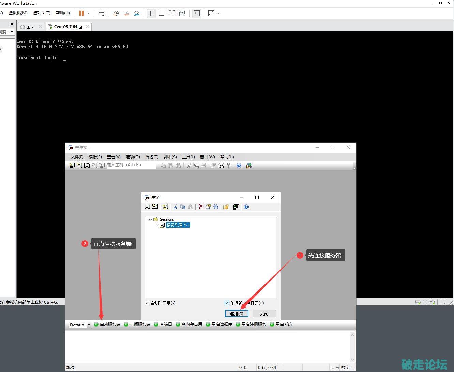Select the 精灵乐章761 session
Viewport: 454px width, 372px height.
tap(178, 225)
